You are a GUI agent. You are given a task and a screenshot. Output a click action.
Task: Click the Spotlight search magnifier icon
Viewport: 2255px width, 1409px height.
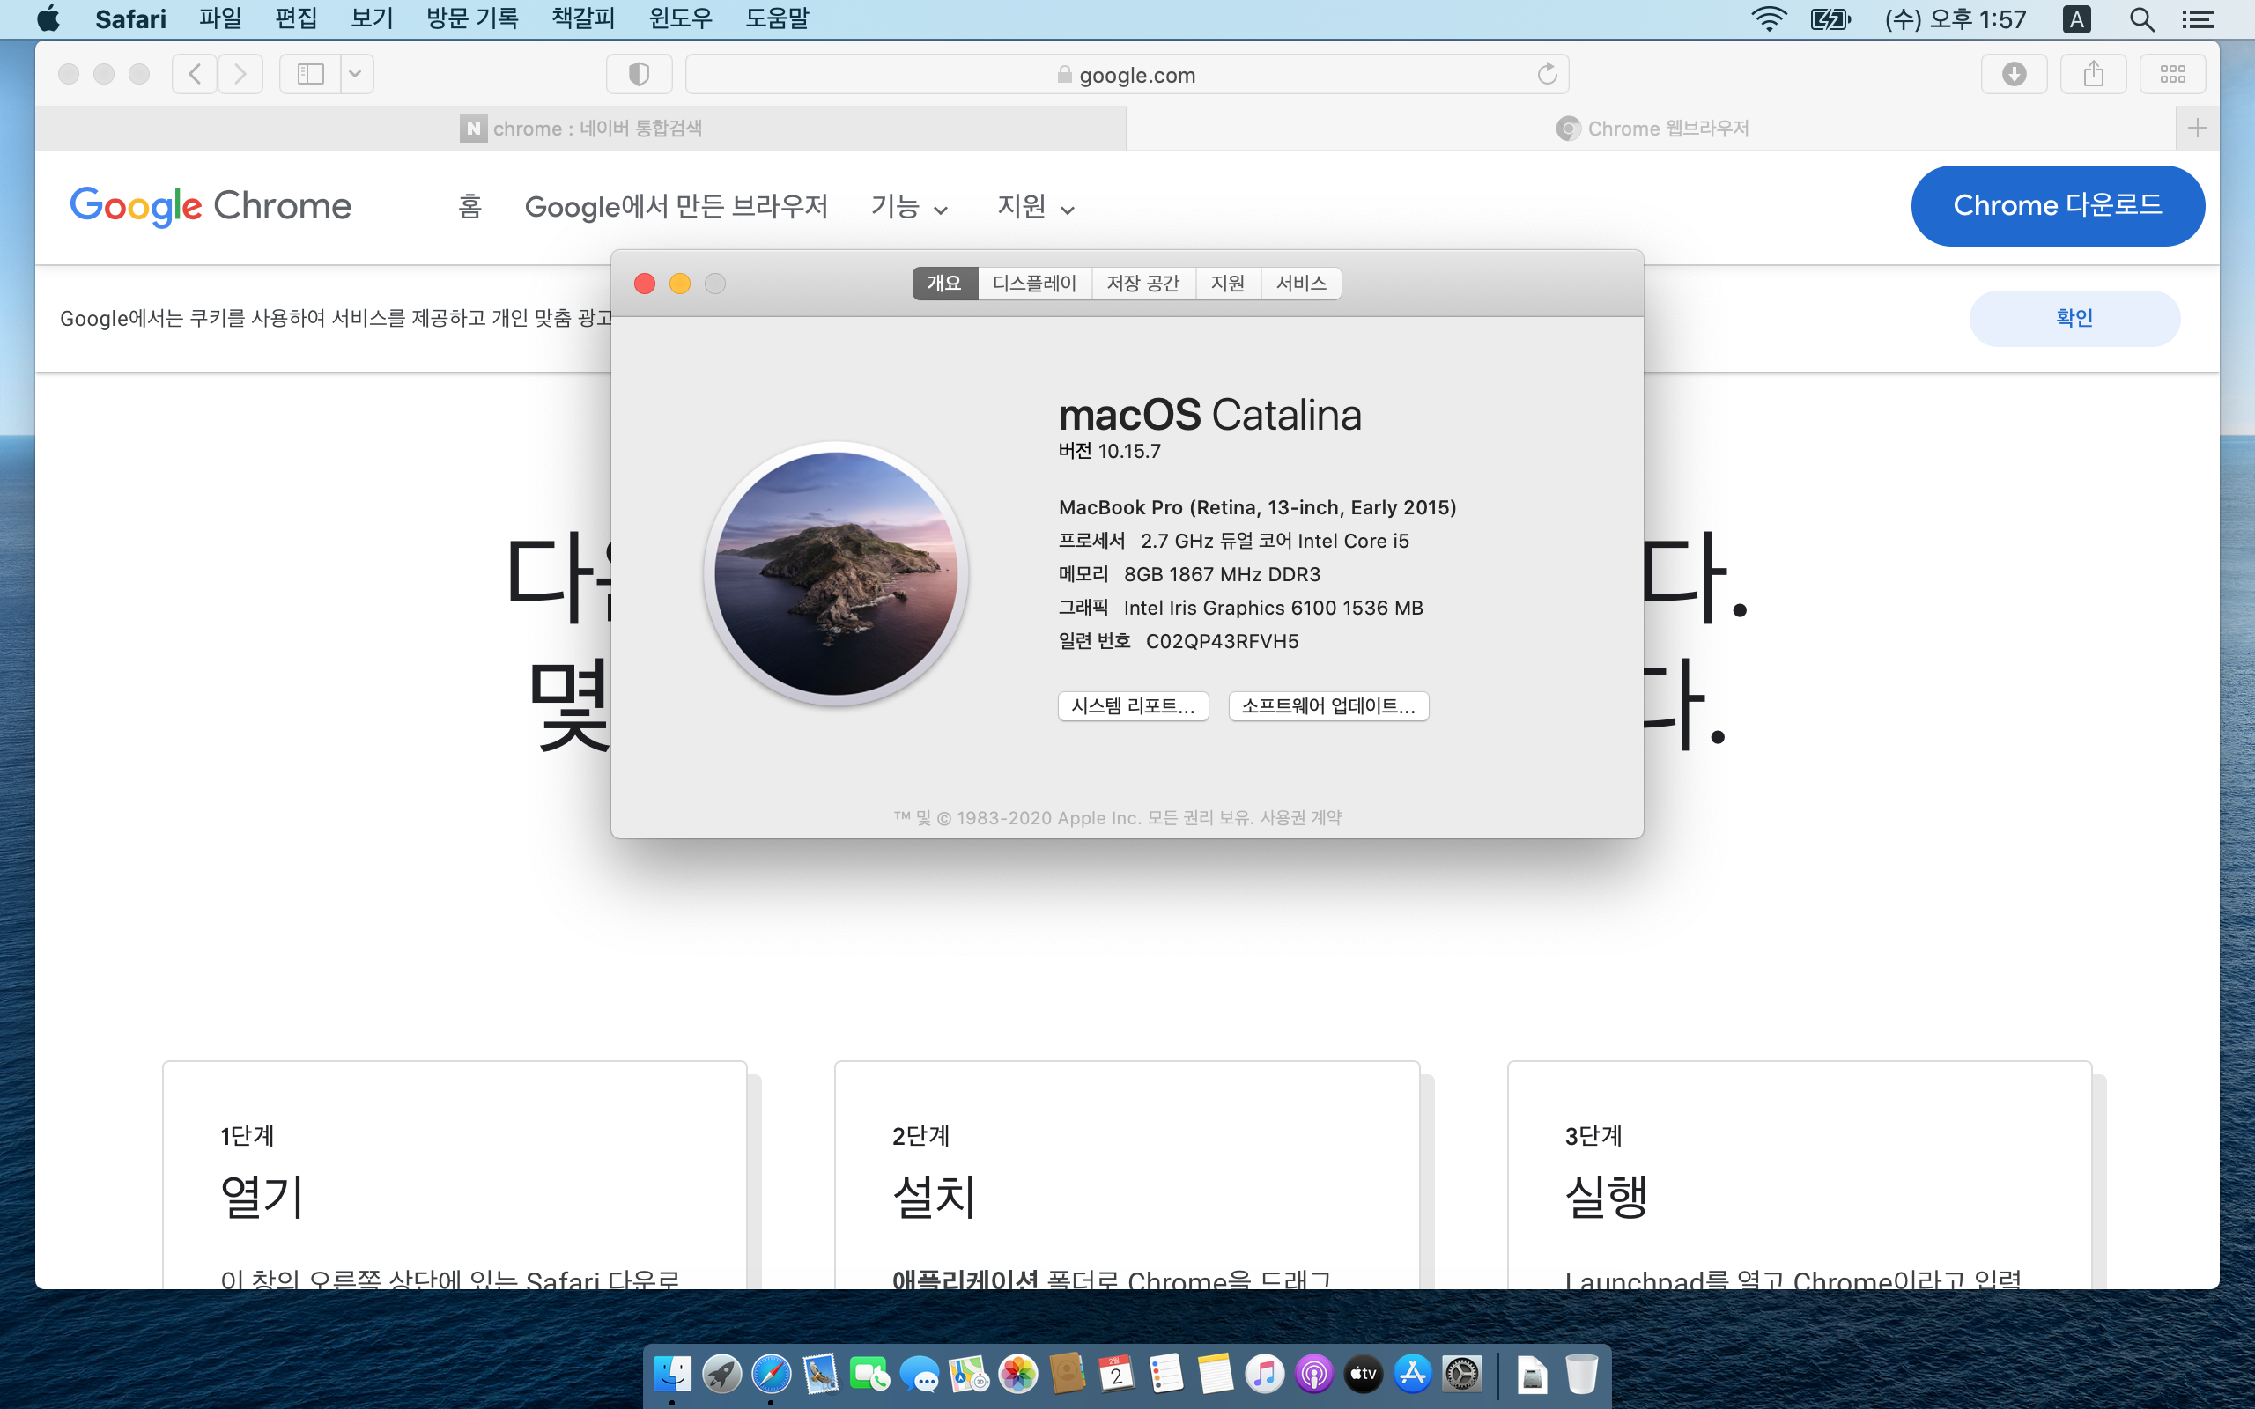pyautogui.click(x=2141, y=19)
